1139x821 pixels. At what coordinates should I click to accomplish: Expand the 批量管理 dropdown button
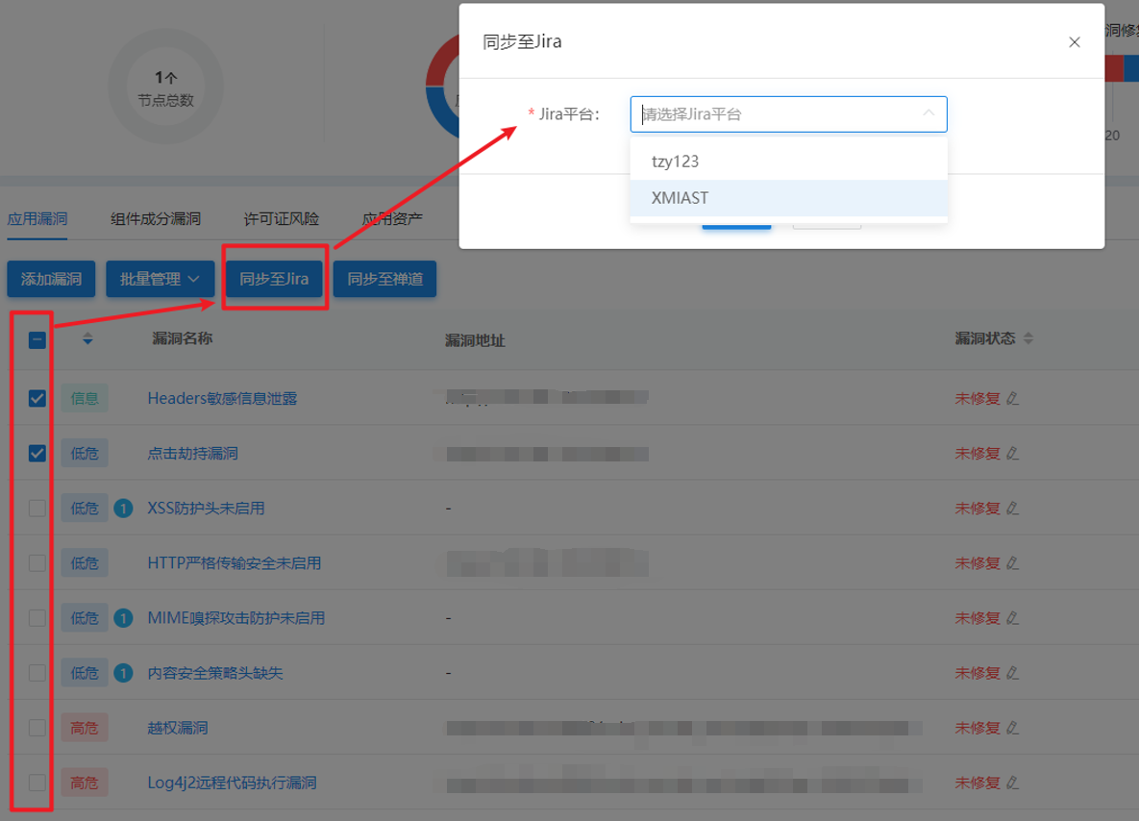[x=160, y=279]
